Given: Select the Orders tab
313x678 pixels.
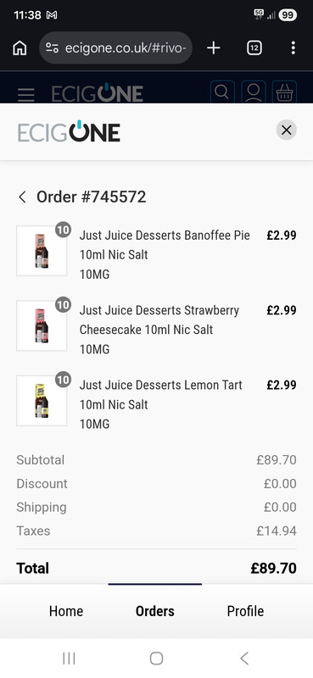Looking at the screenshot, I should pyautogui.click(x=155, y=611).
